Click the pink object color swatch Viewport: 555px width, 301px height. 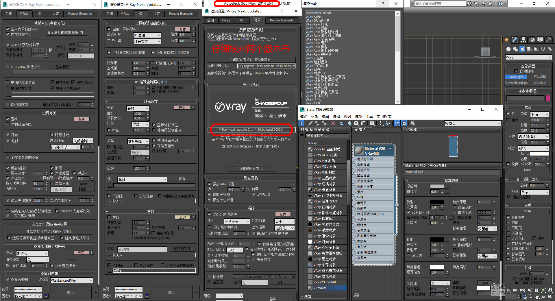coord(548,98)
